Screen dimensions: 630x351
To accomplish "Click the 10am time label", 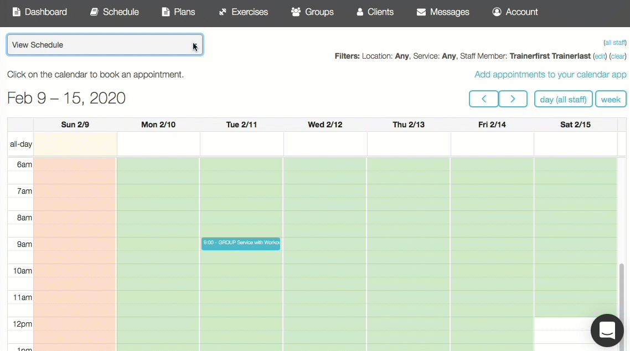I will pos(23,271).
